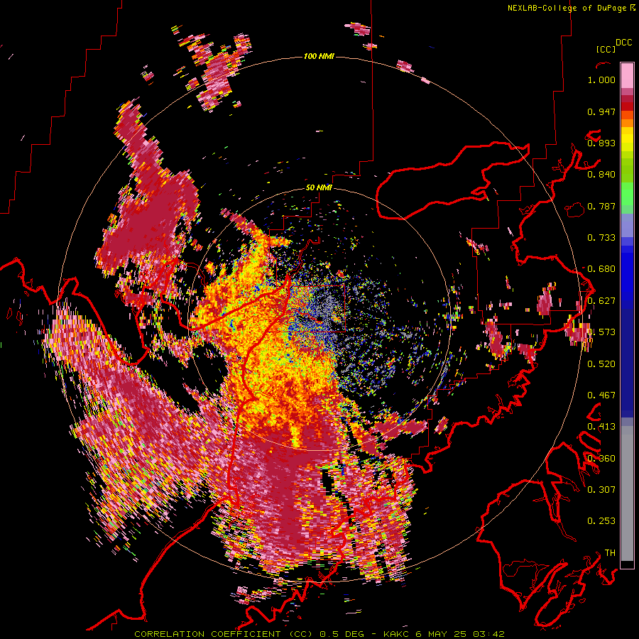Click the DCC label above the color scale
639x639 pixels.
coord(624,43)
